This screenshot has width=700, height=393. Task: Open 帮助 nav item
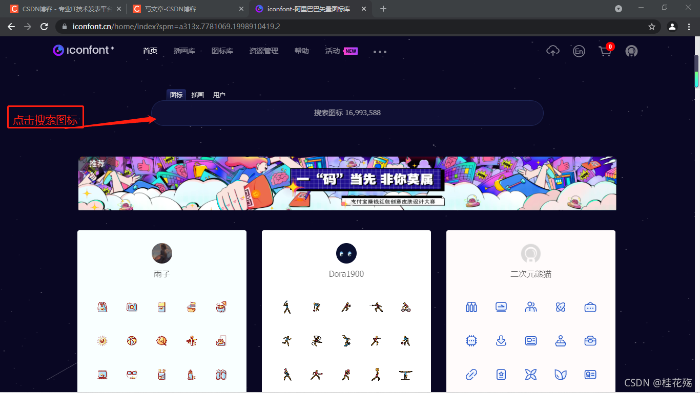click(302, 51)
